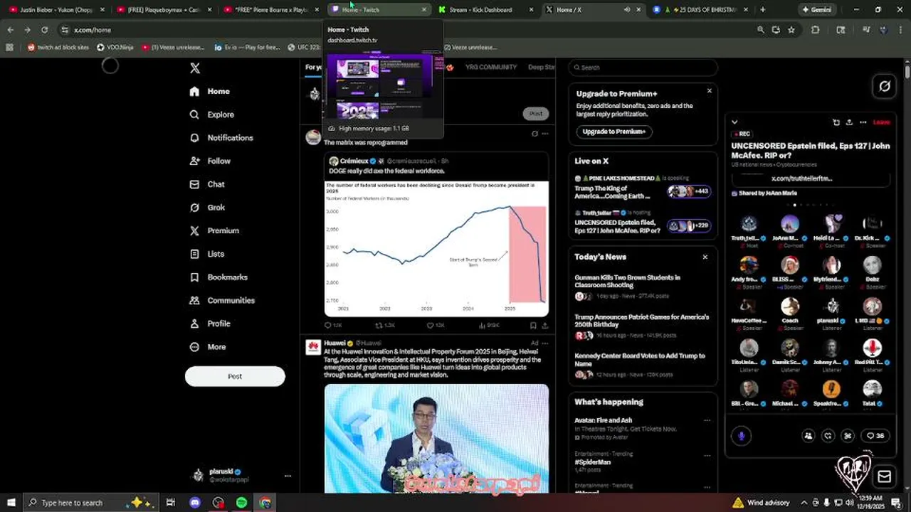Reload the page

coord(44,30)
